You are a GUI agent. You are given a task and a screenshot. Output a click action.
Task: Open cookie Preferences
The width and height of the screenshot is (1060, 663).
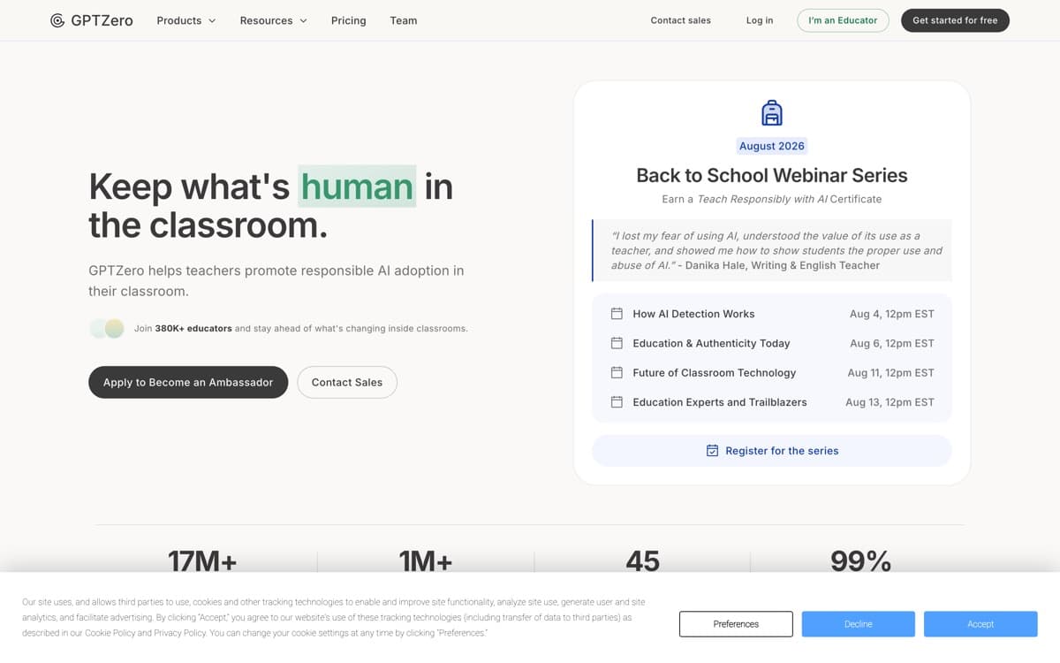[736, 624]
